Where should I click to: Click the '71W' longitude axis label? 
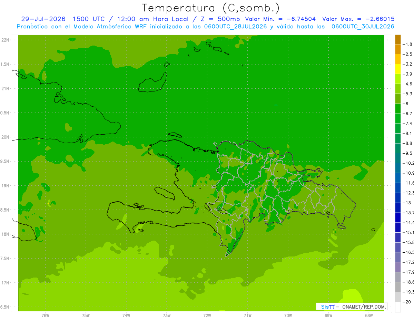click(247, 316)
